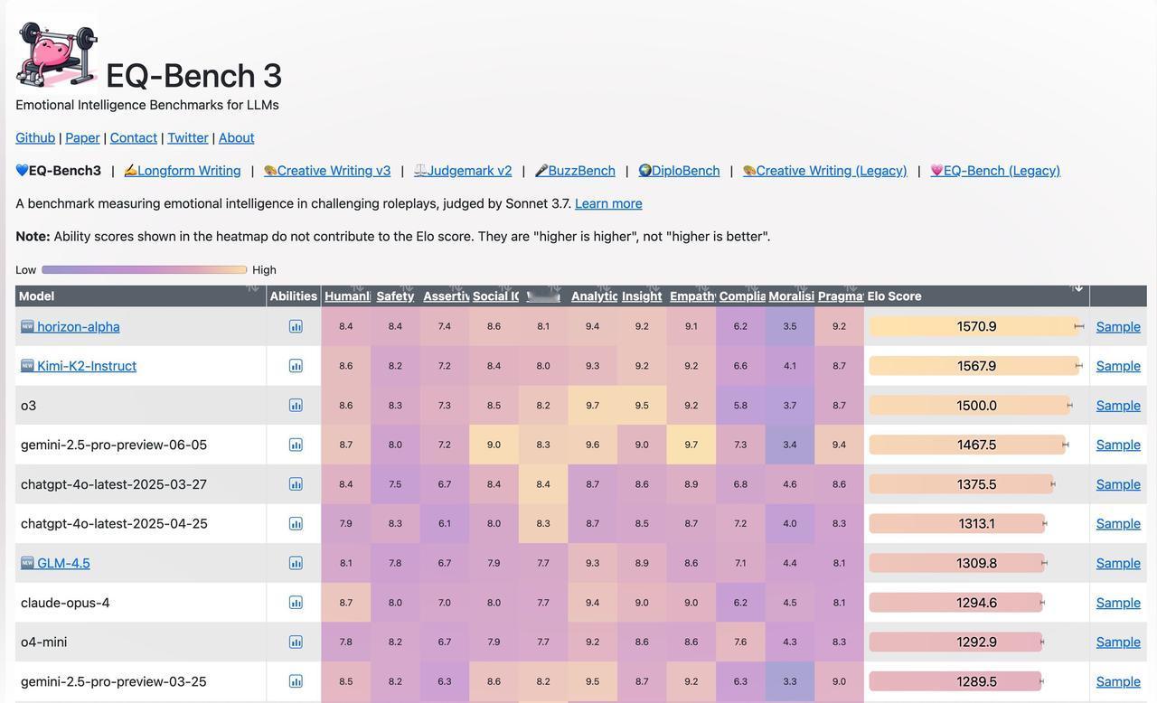
Task: Open abilities chart for chatgpt-4o-latest-2025-04-25
Action: click(x=296, y=523)
